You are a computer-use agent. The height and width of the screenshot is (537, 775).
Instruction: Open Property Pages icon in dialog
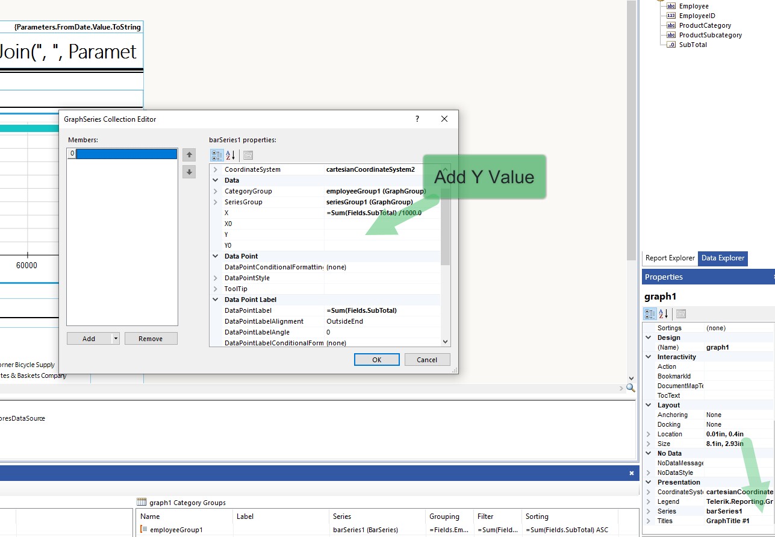[247, 155]
